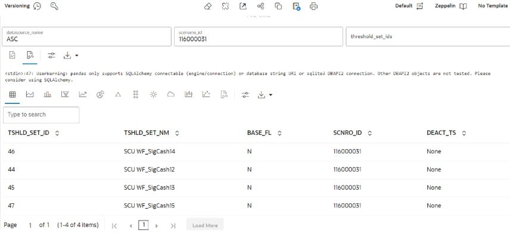Select the candlestick chart icon
The height and width of the screenshot is (233, 510).
(189, 95)
